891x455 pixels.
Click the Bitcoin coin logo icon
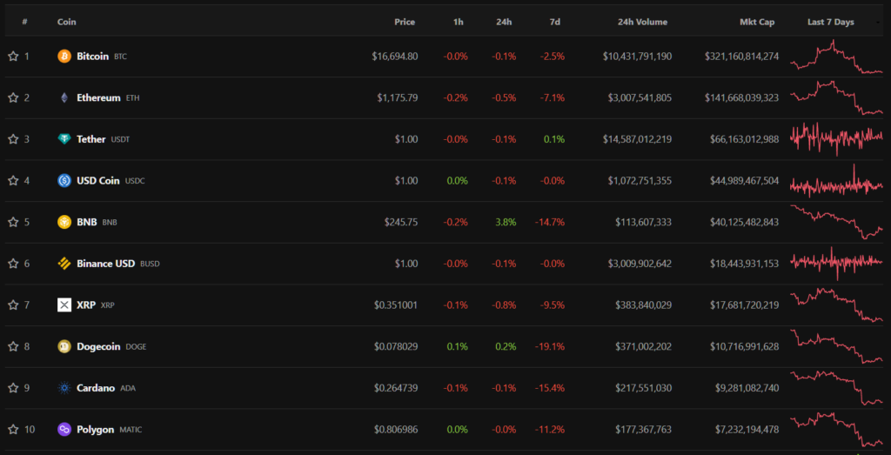click(x=64, y=57)
